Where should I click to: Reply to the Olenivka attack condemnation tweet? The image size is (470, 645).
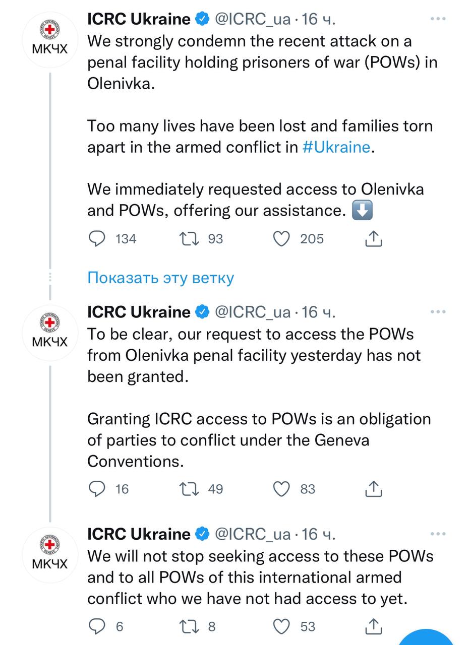(96, 239)
